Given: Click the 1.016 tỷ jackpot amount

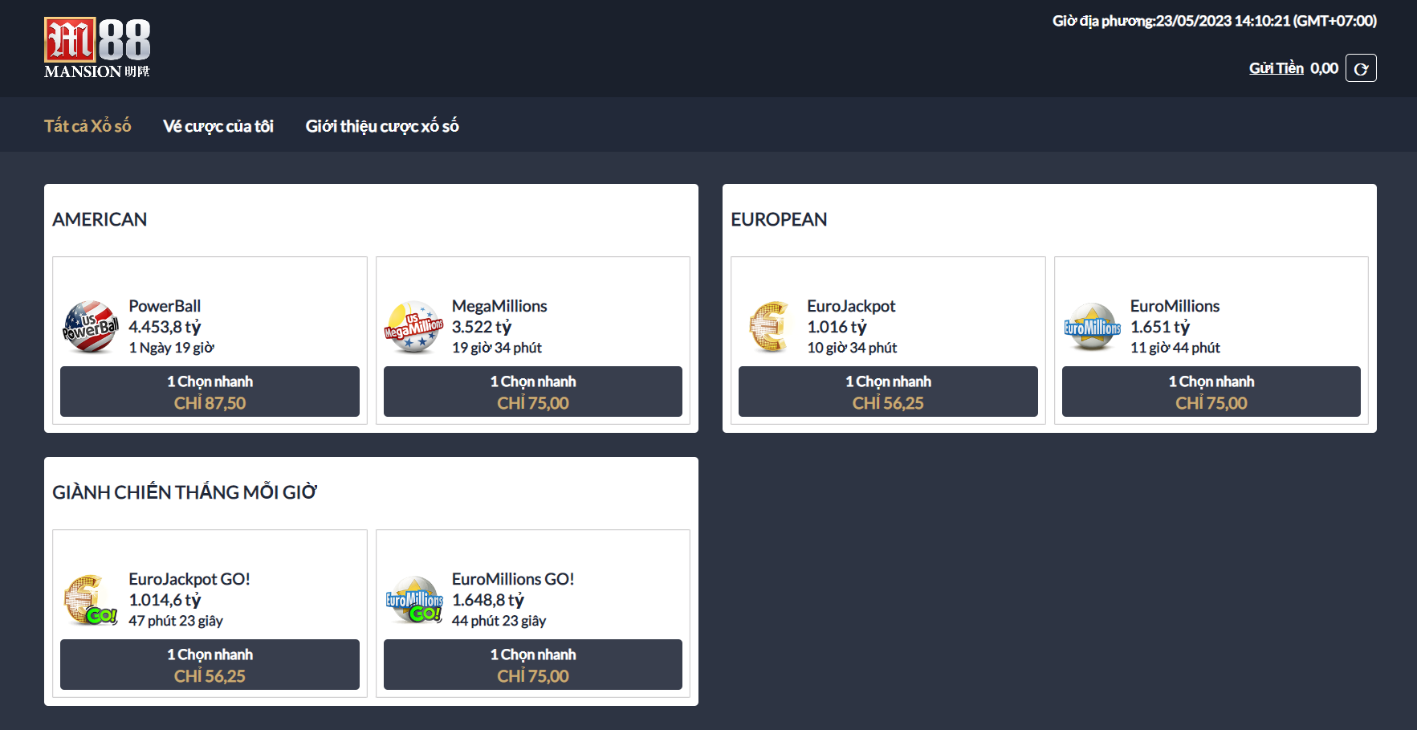Looking at the screenshot, I should 837,327.
